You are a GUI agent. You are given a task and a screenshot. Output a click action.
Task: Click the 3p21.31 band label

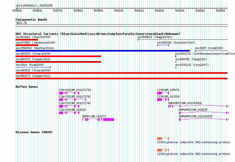tap(21, 23)
